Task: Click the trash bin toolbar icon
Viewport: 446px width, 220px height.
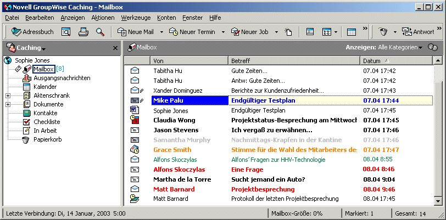Action: (383, 32)
